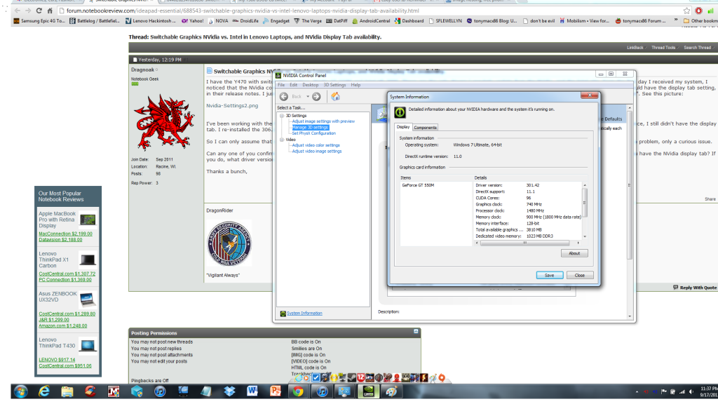Show more bookmarks chevron
Image resolution: width=718 pixels, height=404 pixels.
676,20
